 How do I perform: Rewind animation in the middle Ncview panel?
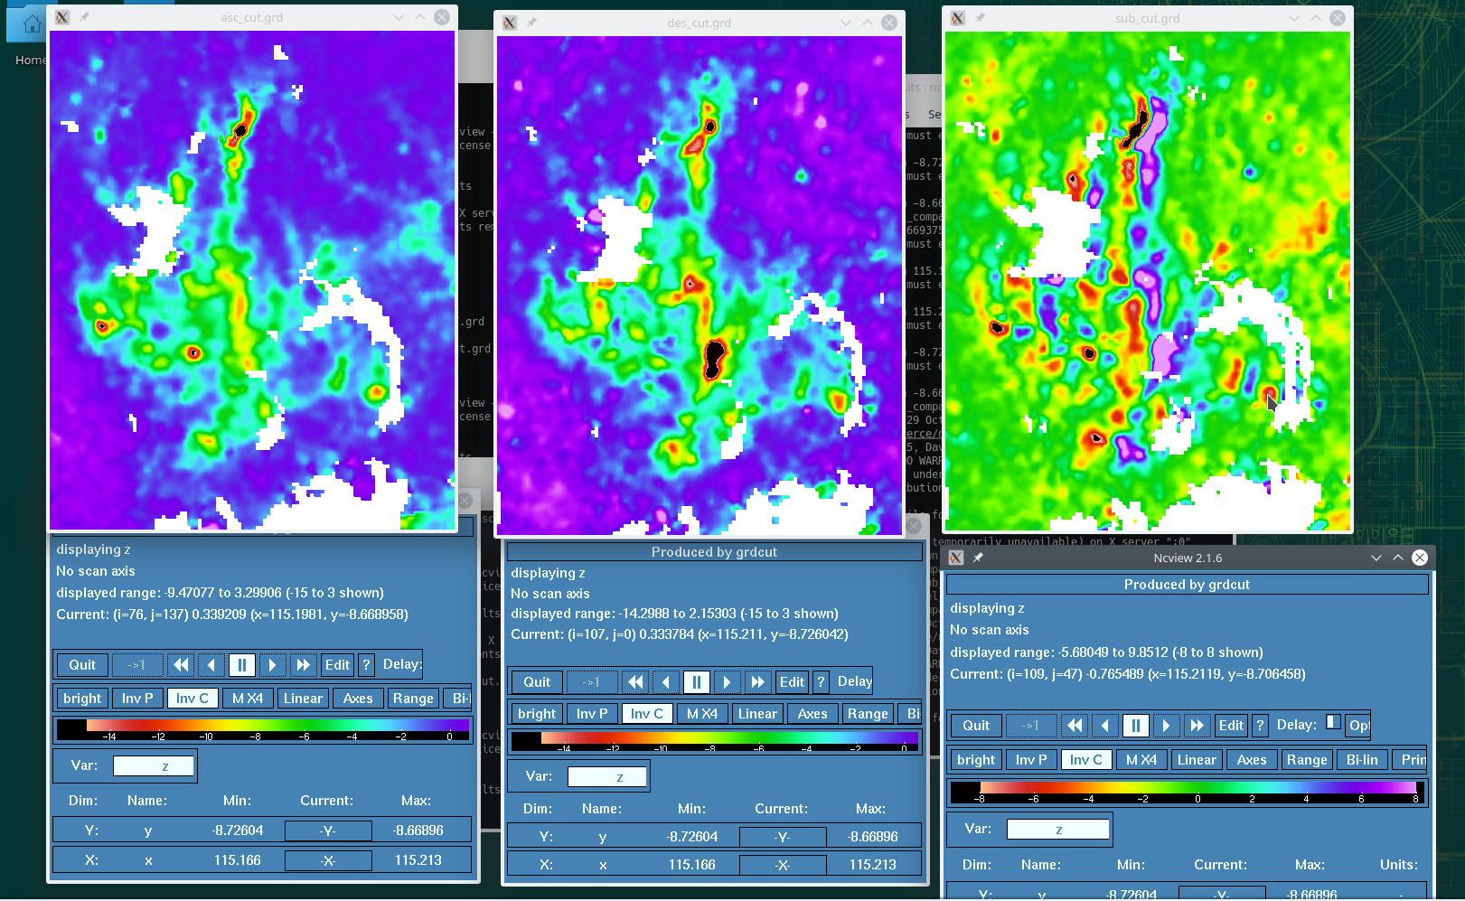click(635, 682)
